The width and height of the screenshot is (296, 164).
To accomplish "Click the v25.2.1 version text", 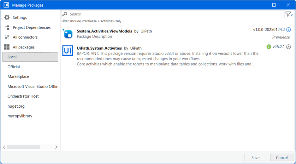I will (278, 47).
